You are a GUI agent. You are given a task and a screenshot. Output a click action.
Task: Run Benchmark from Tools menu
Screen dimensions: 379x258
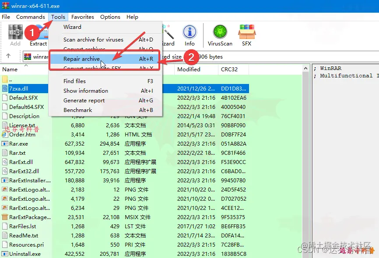(105, 110)
